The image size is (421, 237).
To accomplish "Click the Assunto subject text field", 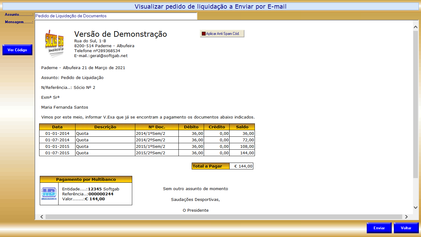I will 116,16.
